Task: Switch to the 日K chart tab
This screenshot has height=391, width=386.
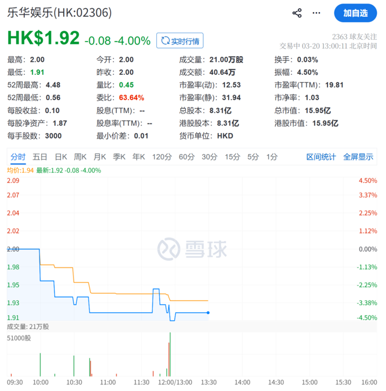Action: [x=61, y=156]
